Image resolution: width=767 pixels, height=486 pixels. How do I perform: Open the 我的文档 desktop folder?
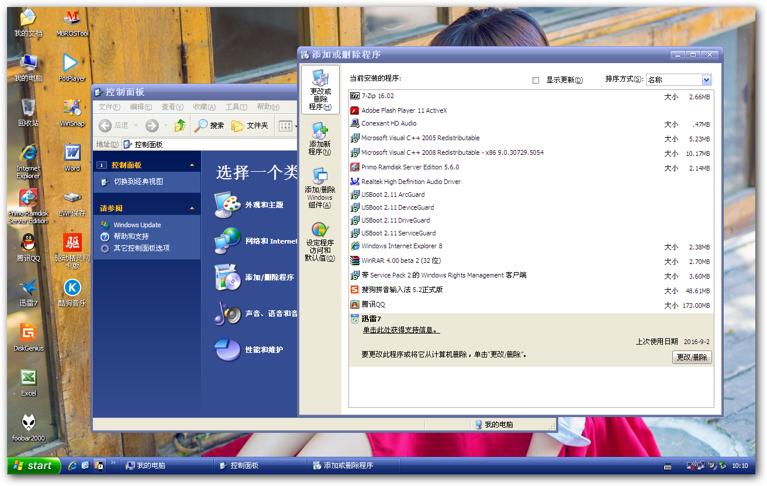pyautogui.click(x=28, y=23)
